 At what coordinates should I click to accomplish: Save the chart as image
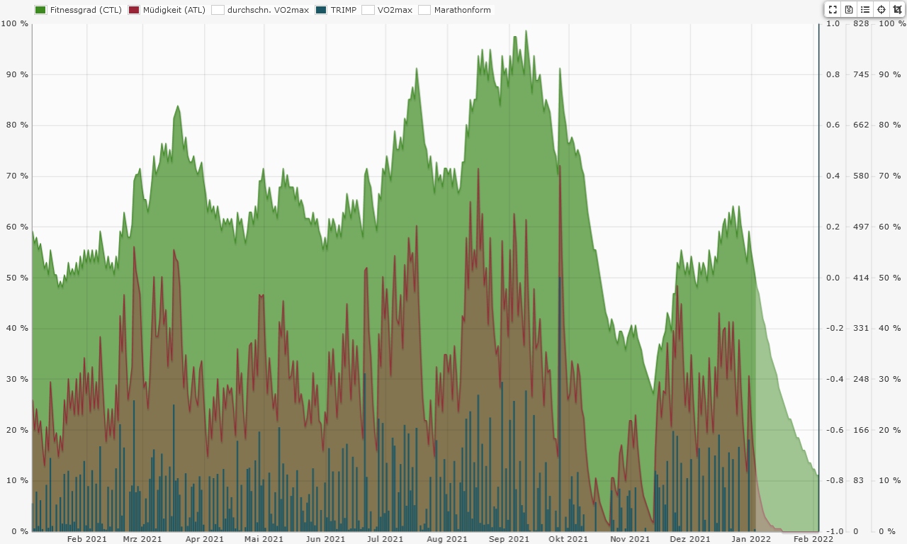pos(849,9)
